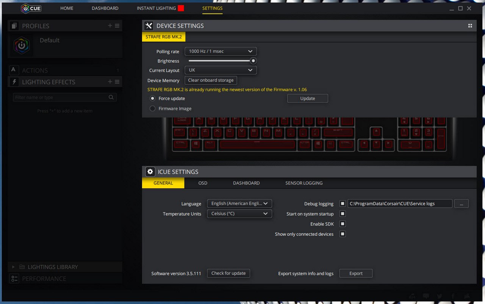Open the Twitter icon in footer
485x304 pixels.
[x=439, y=296]
